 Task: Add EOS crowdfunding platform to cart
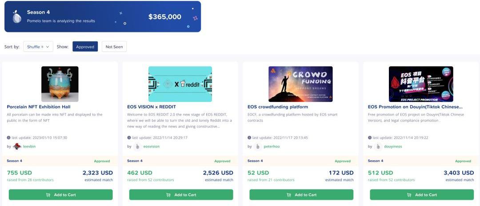pyautogui.click(x=301, y=195)
